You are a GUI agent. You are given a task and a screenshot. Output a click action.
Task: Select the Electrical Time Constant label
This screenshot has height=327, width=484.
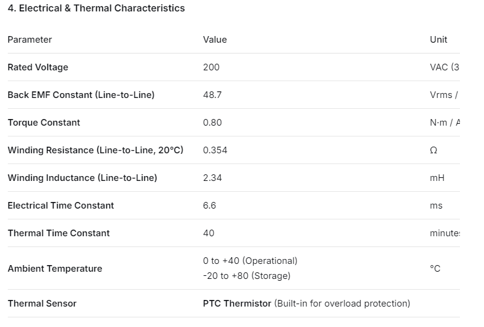61,206
